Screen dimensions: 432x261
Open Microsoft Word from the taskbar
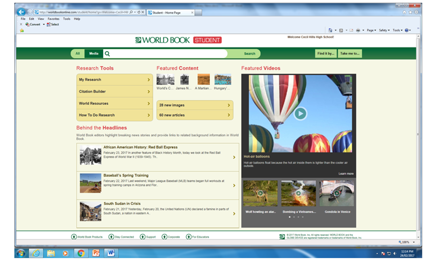coord(110,253)
